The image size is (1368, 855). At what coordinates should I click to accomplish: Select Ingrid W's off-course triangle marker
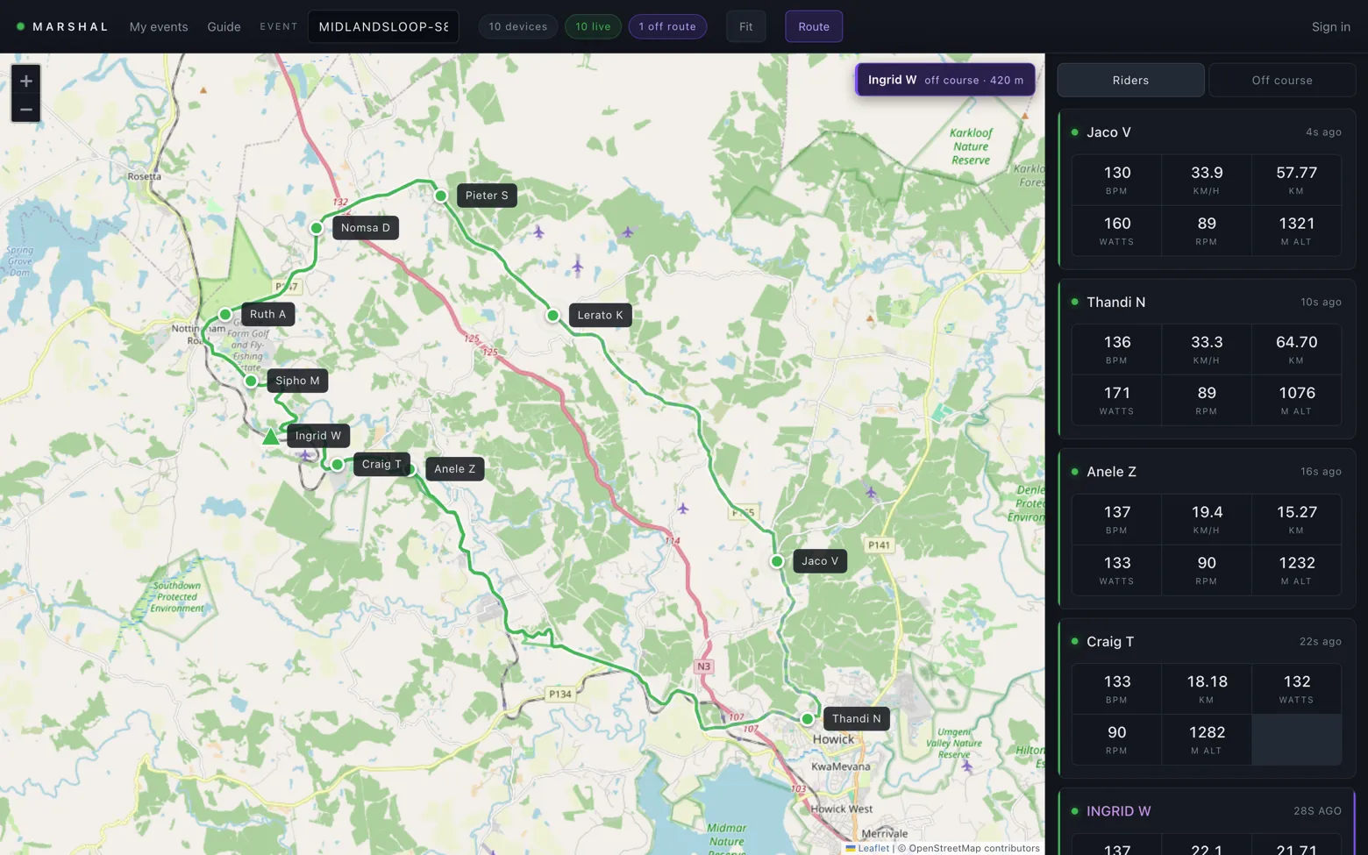coord(271,436)
